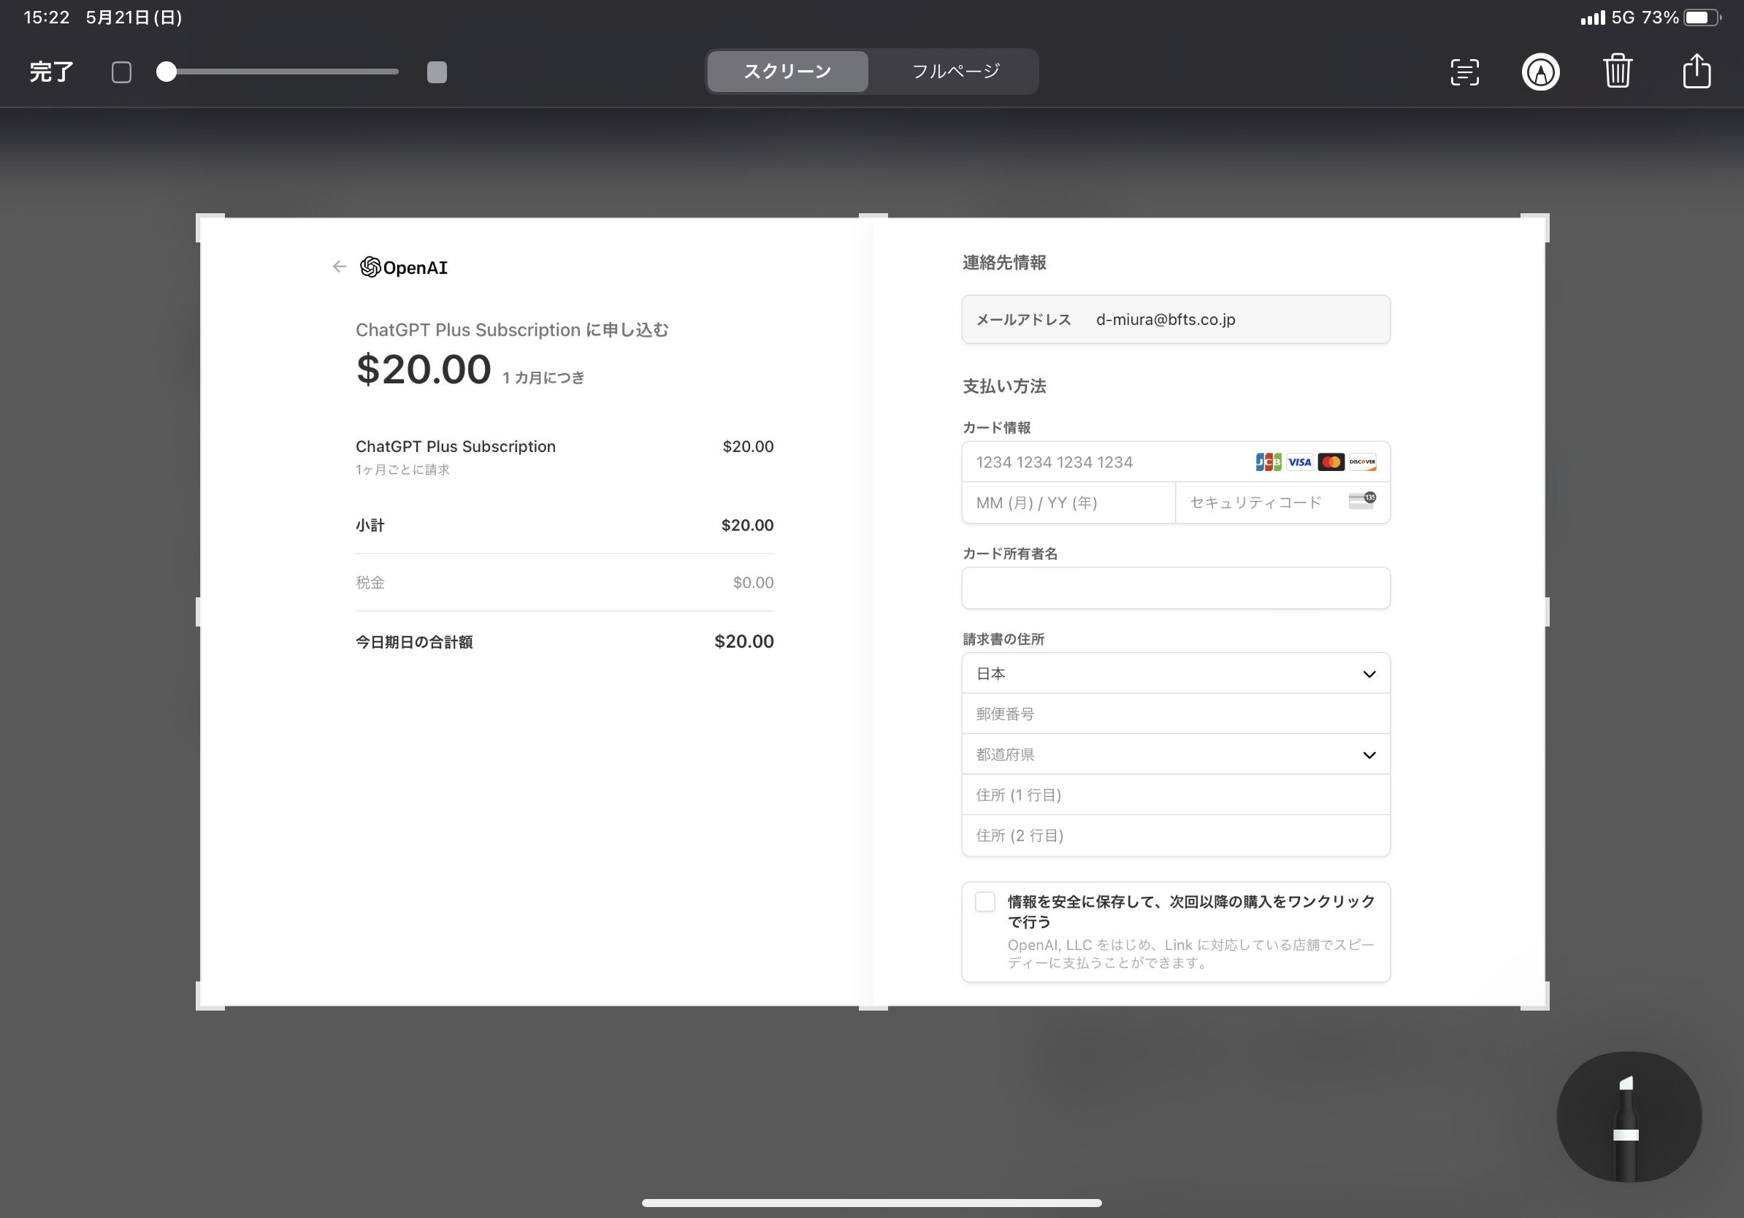Tap the OpenAI logo
Image resolution: width=1744 pixels, height=1218 pixels.
pos(403,267)
